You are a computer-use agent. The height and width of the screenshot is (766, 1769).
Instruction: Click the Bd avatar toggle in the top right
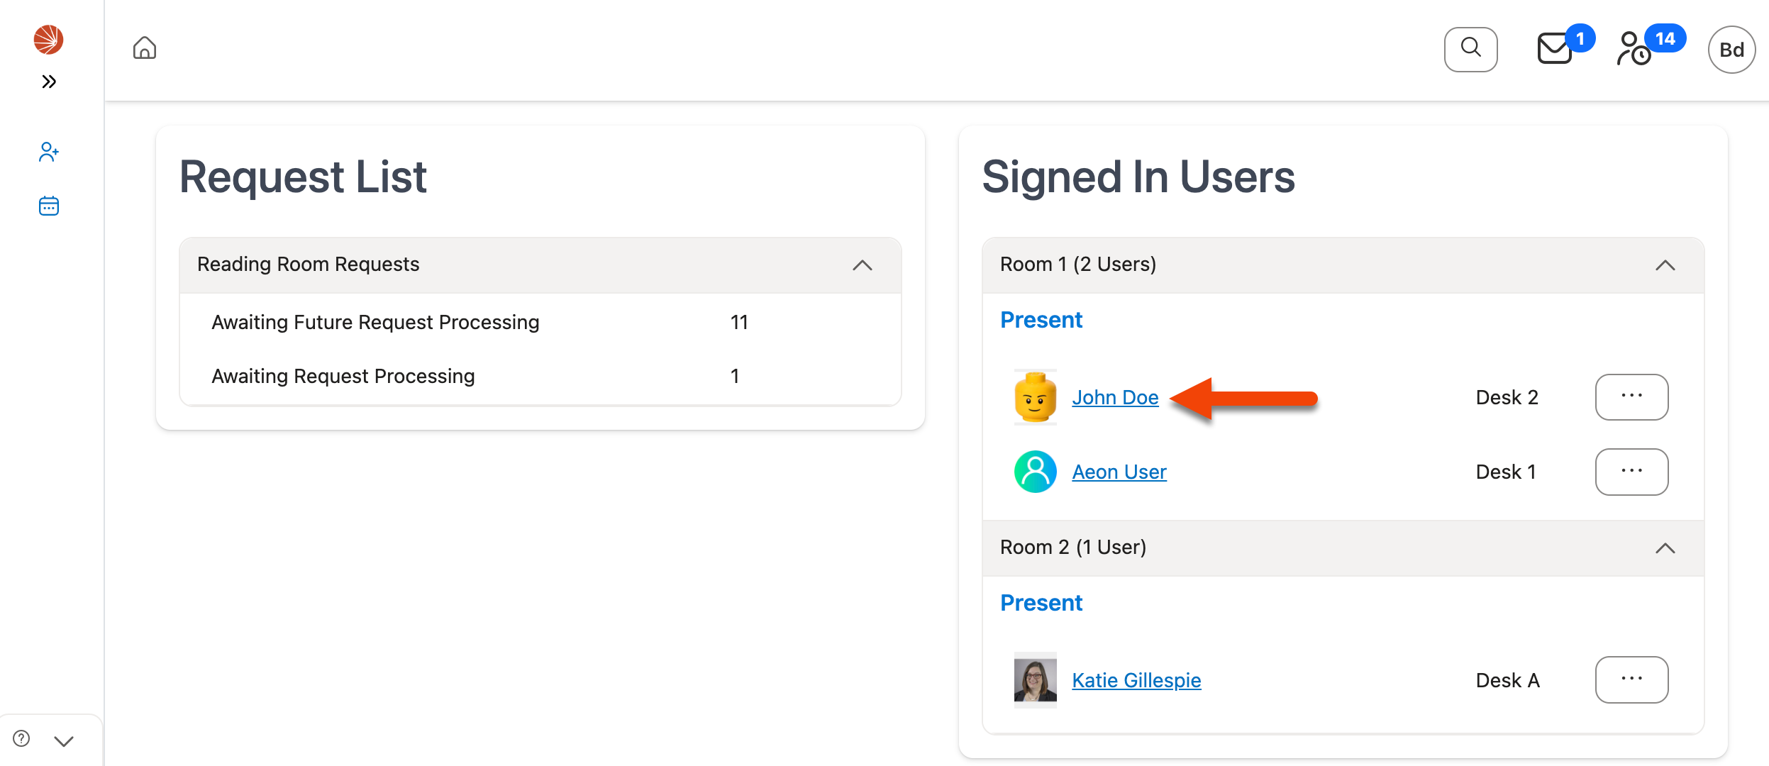1731,49
